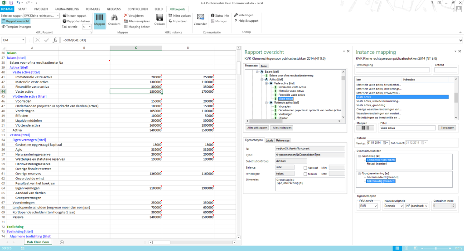Click Verwijderen in Mappen group

(134, 16)
